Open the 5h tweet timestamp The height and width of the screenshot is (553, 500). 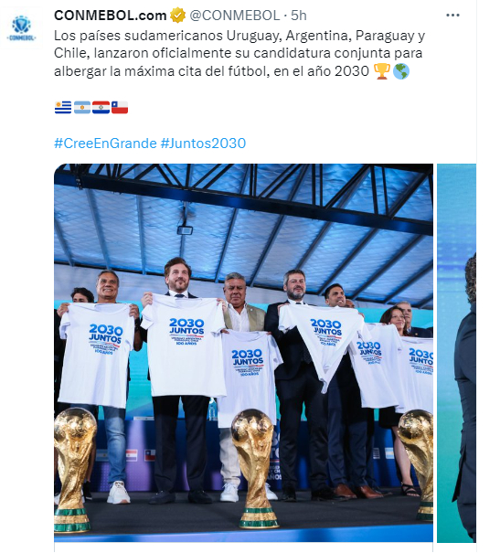(x=299, y=16)
